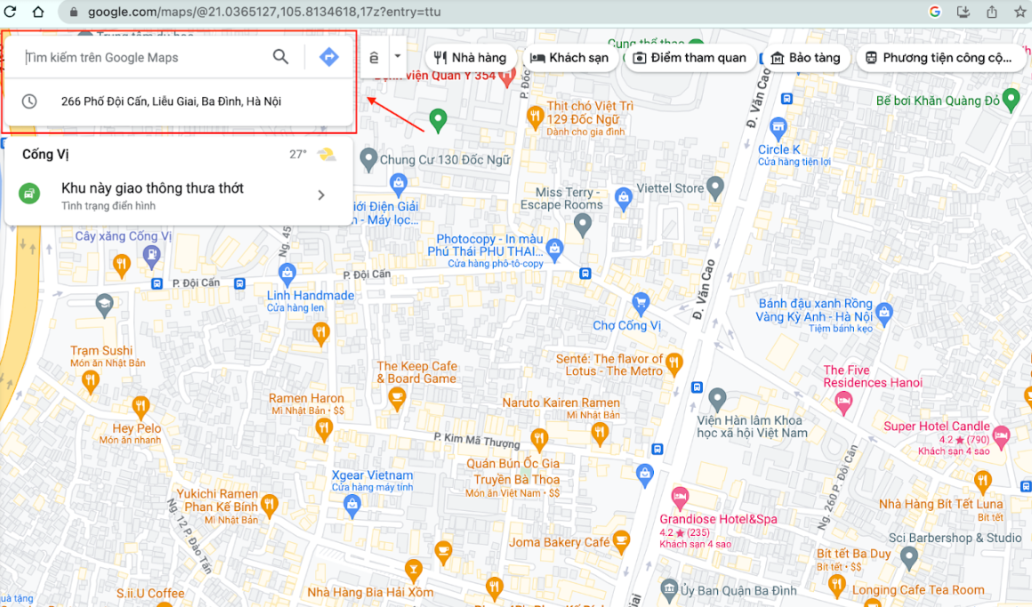The image size is (1032, 607).
Task: Select the Joma Bakery Café pin
Action: pyautogui.click(x=621, y=541)
